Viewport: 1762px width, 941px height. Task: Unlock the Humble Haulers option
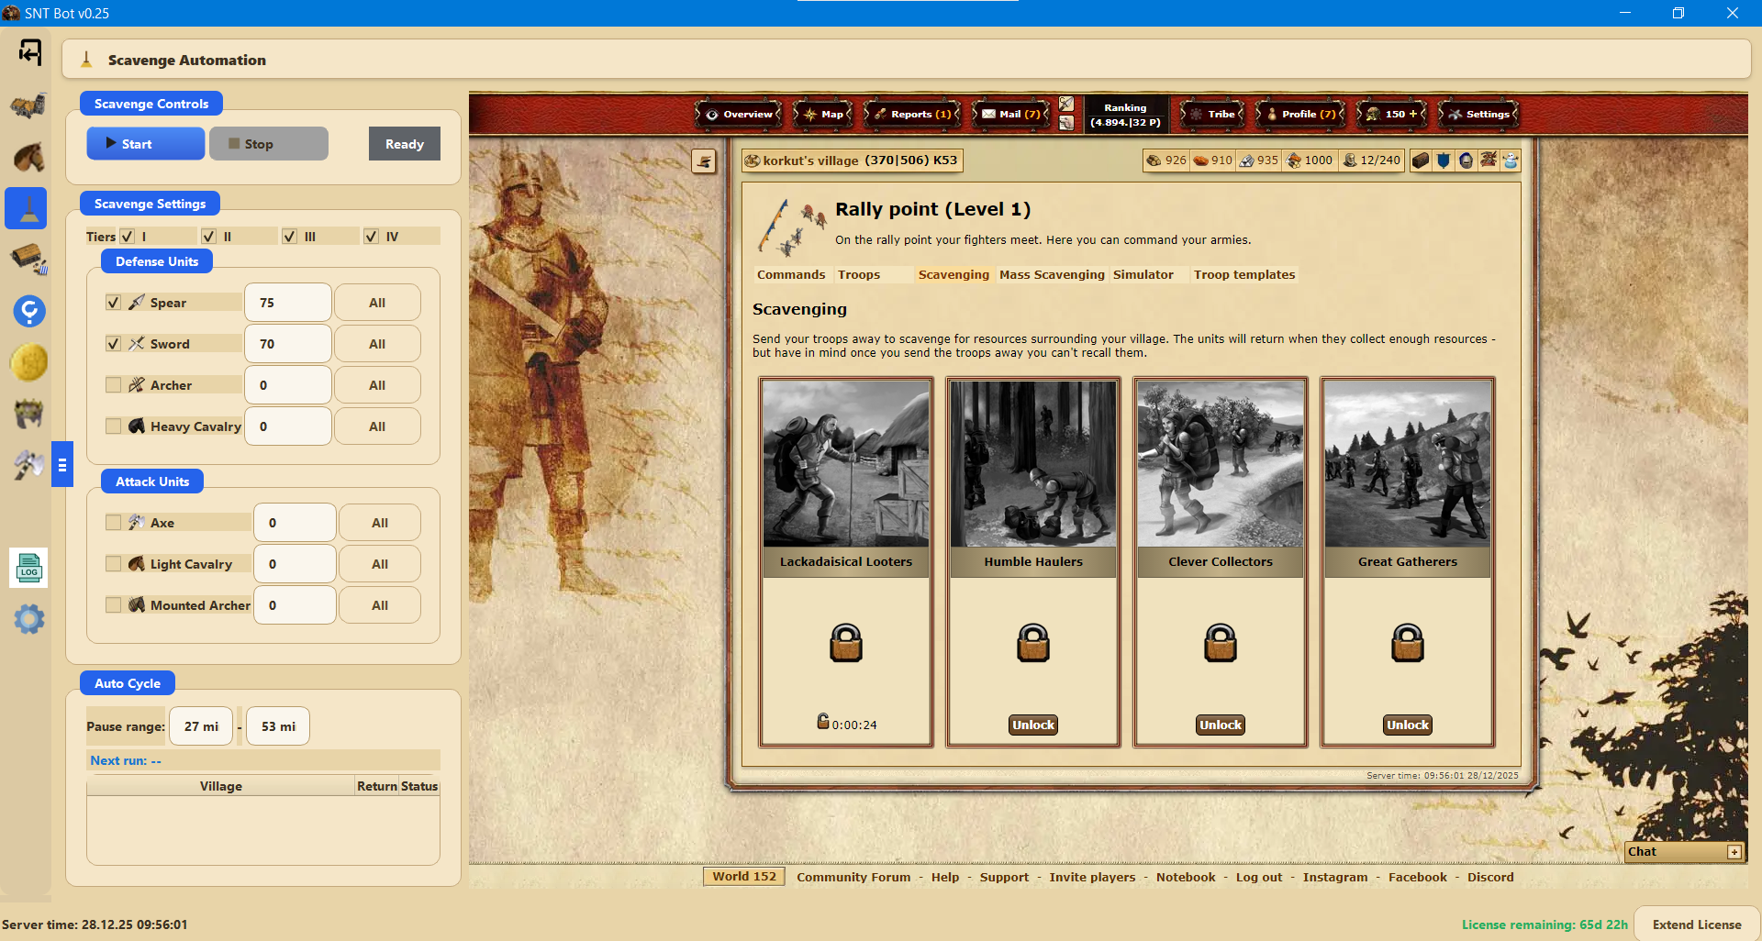(1033, 725)
